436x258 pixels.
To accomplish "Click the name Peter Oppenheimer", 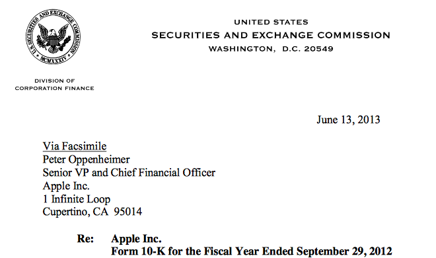I will point(86,159).
